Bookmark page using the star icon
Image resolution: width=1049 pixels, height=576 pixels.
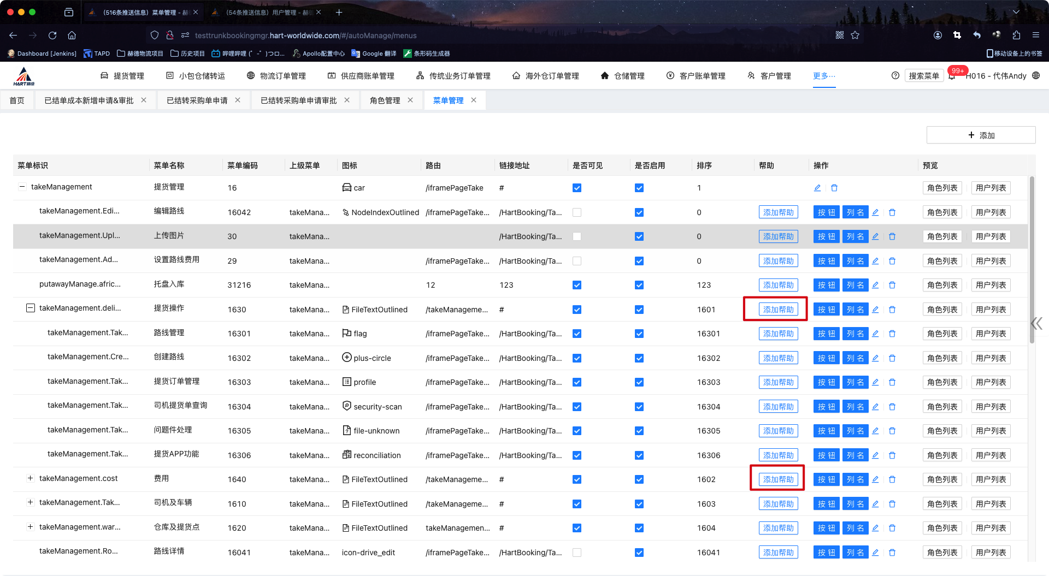tap(855, 35)
